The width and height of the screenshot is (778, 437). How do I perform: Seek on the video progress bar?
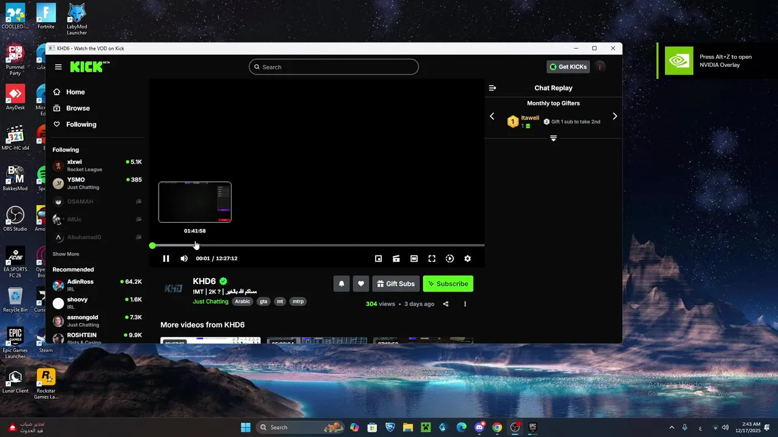[x=317, y=245]
